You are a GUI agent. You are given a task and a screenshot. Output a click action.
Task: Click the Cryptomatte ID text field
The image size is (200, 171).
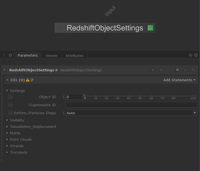(131, 105)
